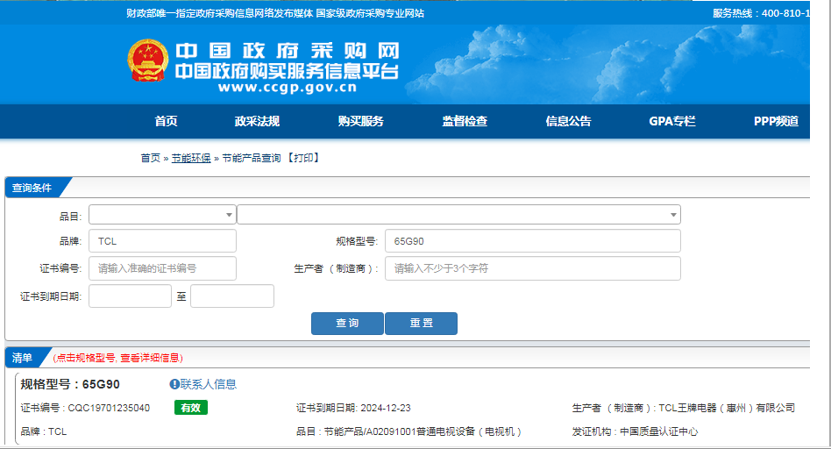Click the green 有效 status badge
Screen dimensions: 831x449
[x=191, y=408]
